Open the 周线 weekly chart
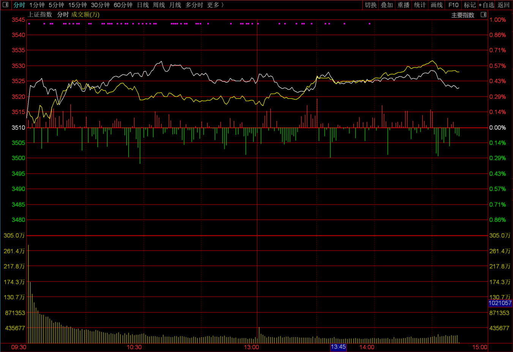This screenshot has width=513, height=352. [x=159, y=5]
